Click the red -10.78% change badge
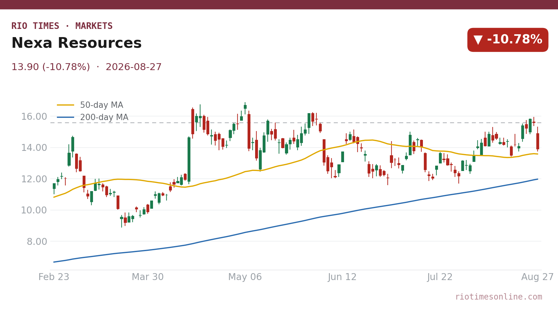558x314 pixels. (x=508, y=40)
